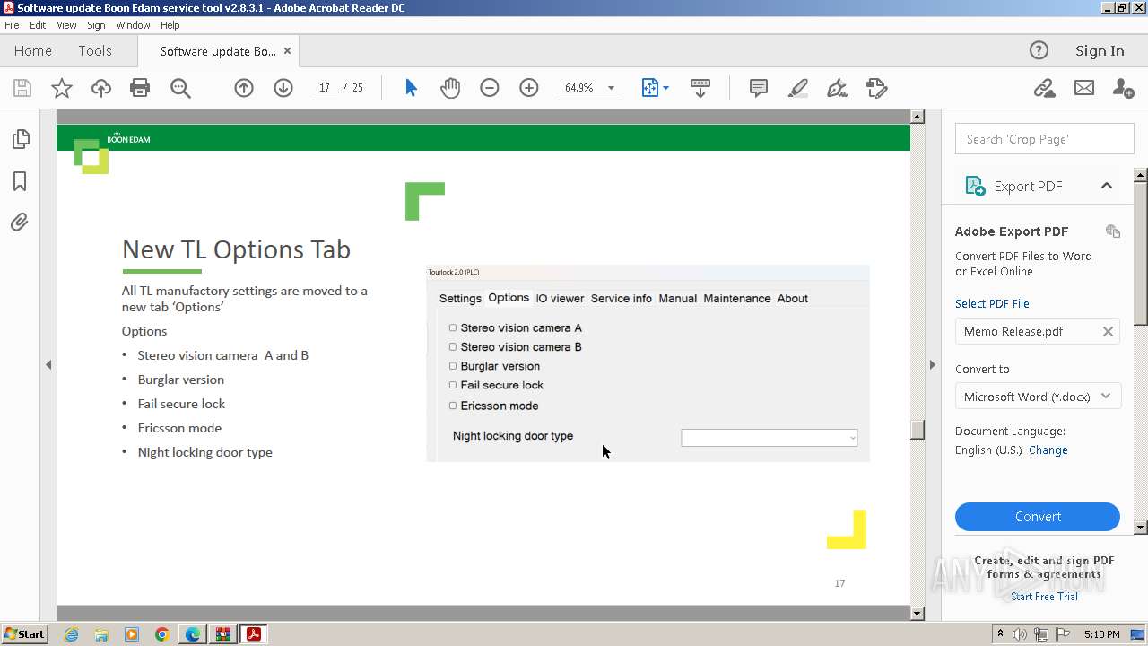Click the Select PDF File link

(992, 303)
